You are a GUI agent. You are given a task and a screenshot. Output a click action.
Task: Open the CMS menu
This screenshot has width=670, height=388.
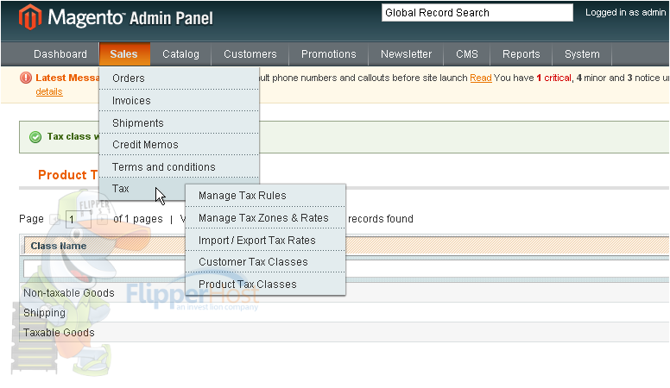(467, 54)
